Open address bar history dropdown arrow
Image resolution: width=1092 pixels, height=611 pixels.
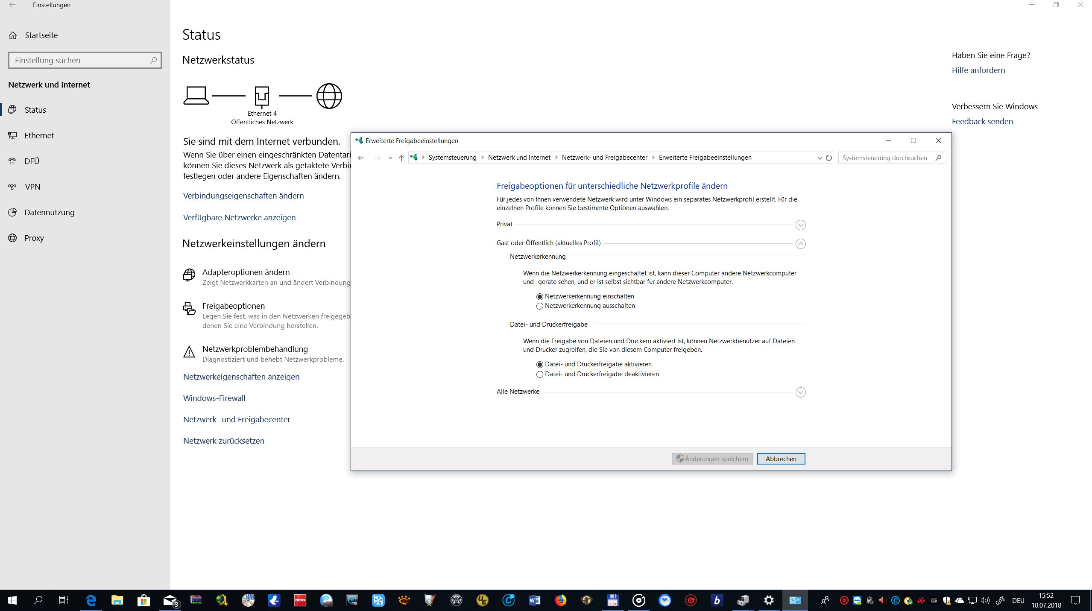tap(819, 158)
